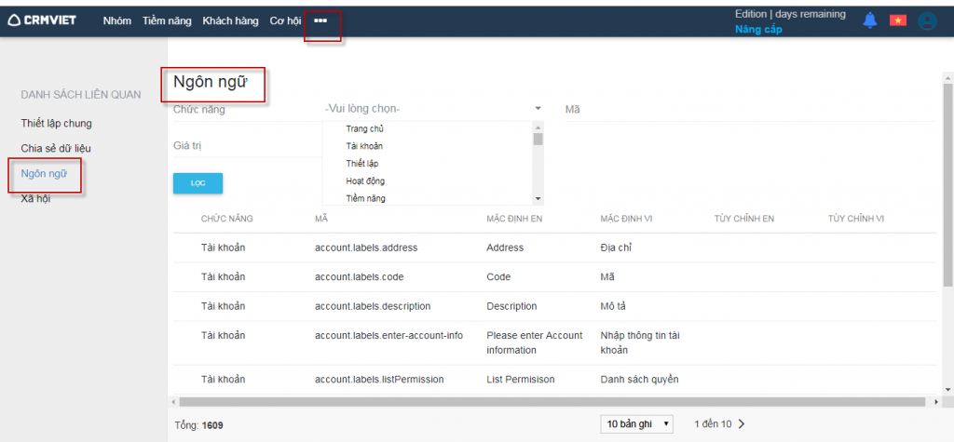Click the Nâng cấp upgrade link
This screenshot has width=954, height=442.
tap(758, 29)
